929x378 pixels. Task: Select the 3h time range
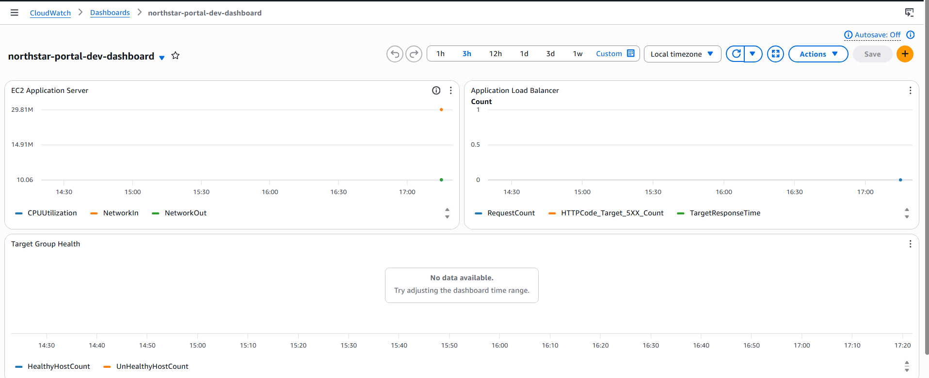(x=466, y=54)
